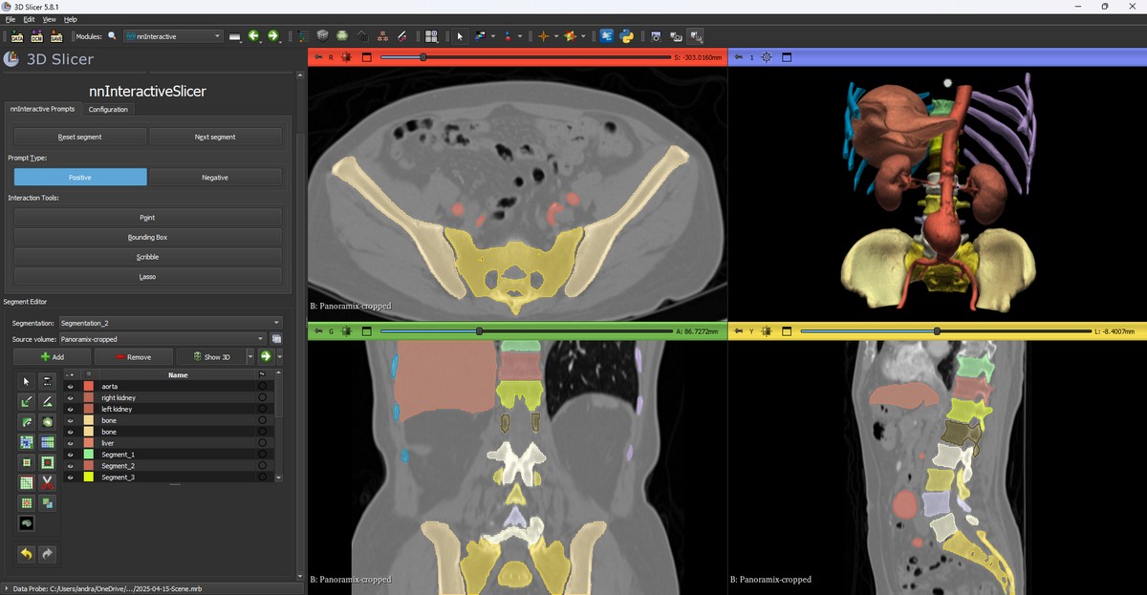Image resolution: width=1147 pixels, height=595 pixels.
Task: Click the green slice offset slider
Action: (x=526, y=330)
